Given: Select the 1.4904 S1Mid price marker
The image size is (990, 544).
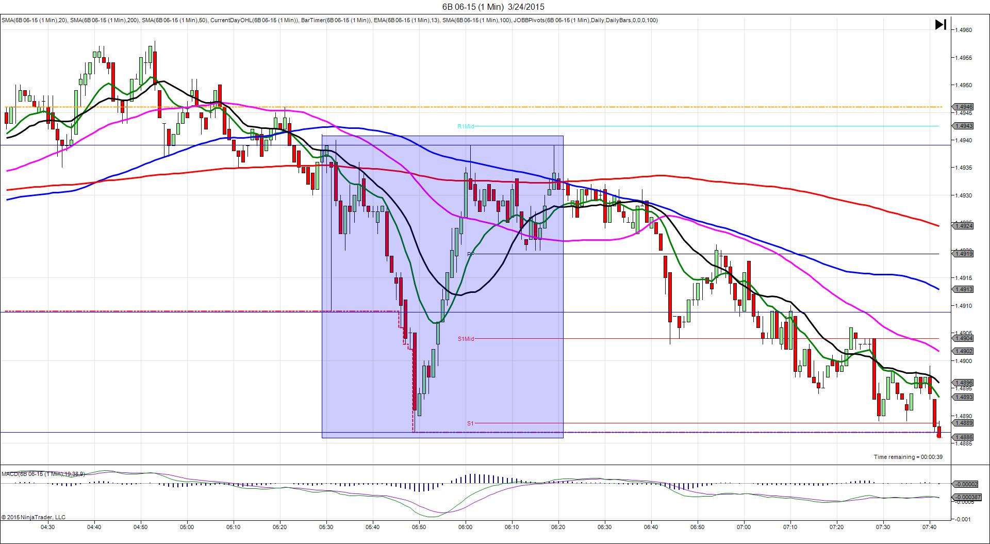Looking at the screenshot, I should point(963,338).
